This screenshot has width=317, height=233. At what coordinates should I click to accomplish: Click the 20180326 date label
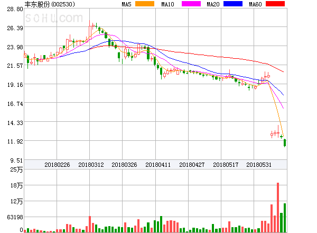tap(124, 165)
